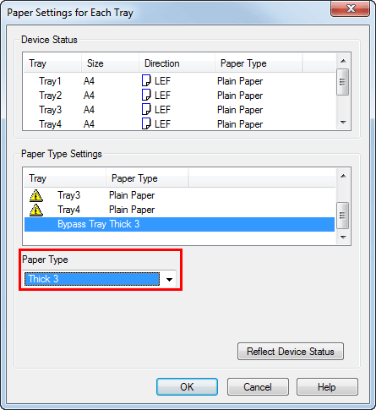
Task: Click the Paper Type Settings scrollbar thumb
Action: [343, 216]
